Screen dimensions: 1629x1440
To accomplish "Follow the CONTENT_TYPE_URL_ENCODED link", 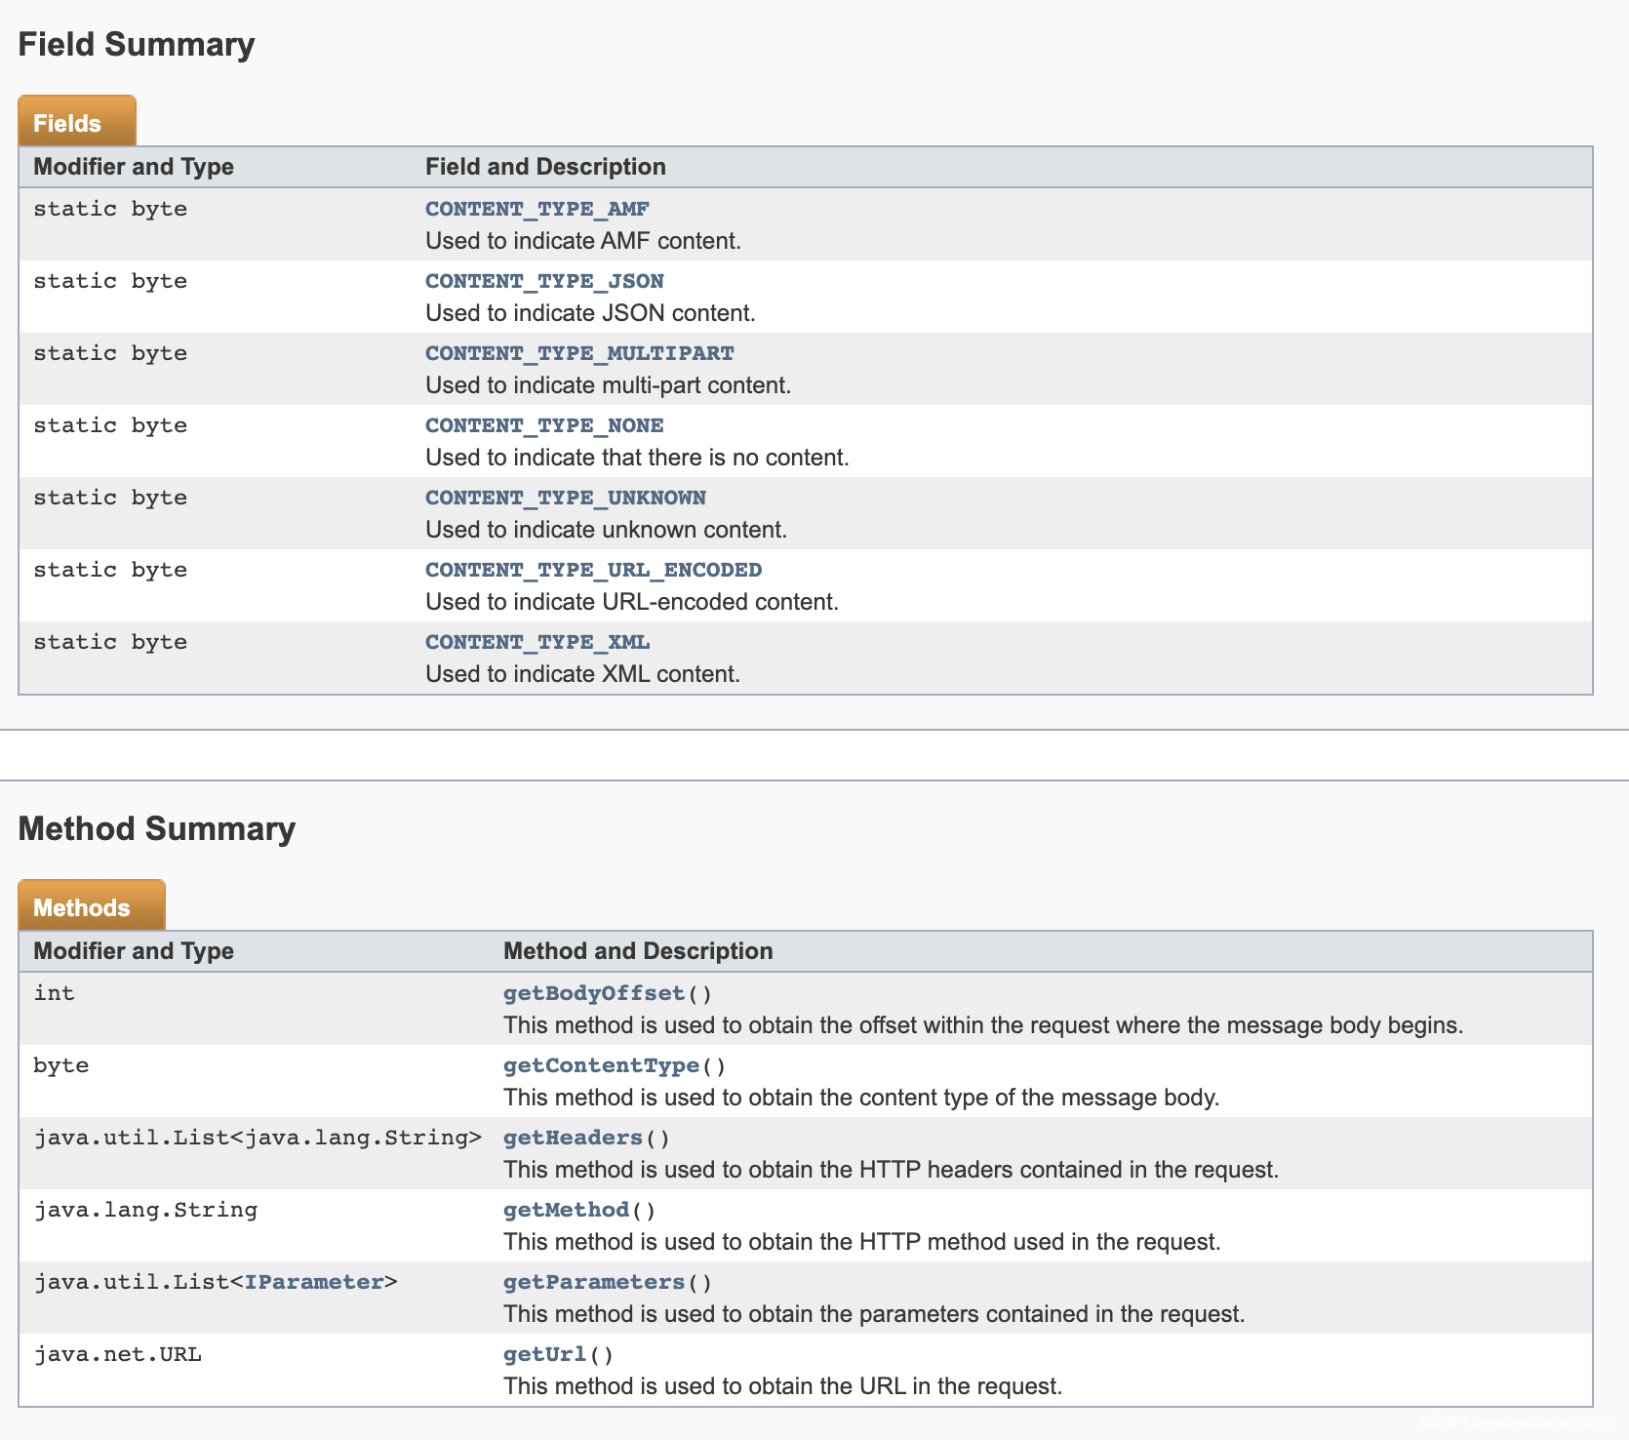I will coord(593,570).
